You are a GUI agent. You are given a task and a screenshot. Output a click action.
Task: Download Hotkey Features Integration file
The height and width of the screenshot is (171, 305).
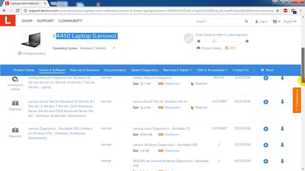coord(282,78)
